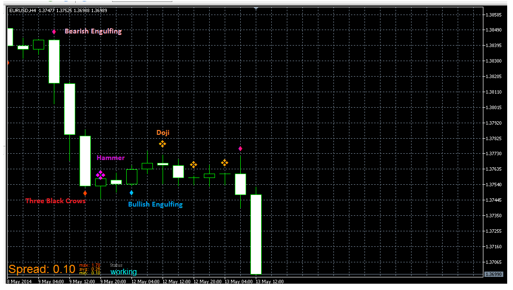Click the grey Status caption
513x290 pixels.
(116, 265)
